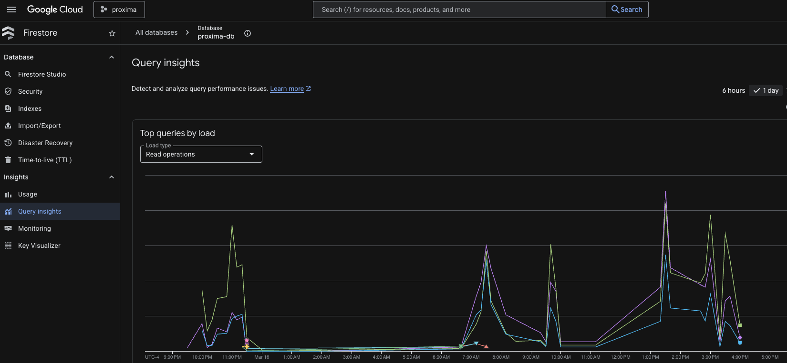The width and height of the screenshot is (787, 363).
Task: Open the main navigation hamburger menu
Action: click(11, 10)
